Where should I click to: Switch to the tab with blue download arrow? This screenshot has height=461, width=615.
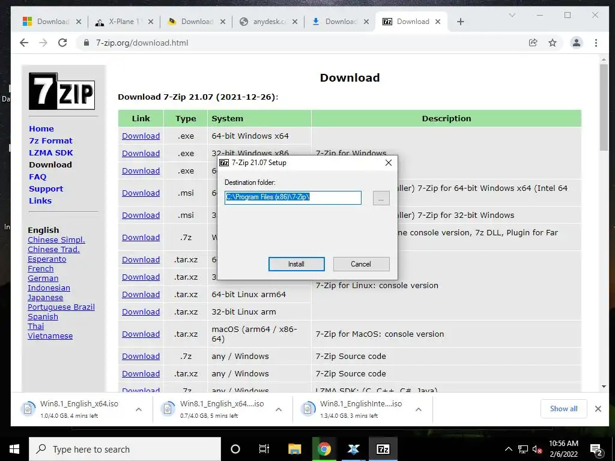(x=341, y=22)
